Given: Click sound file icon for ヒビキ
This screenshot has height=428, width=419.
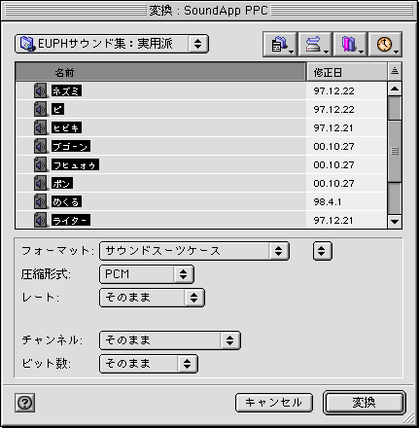Looking at the screenshot, I should pos(40,127).
